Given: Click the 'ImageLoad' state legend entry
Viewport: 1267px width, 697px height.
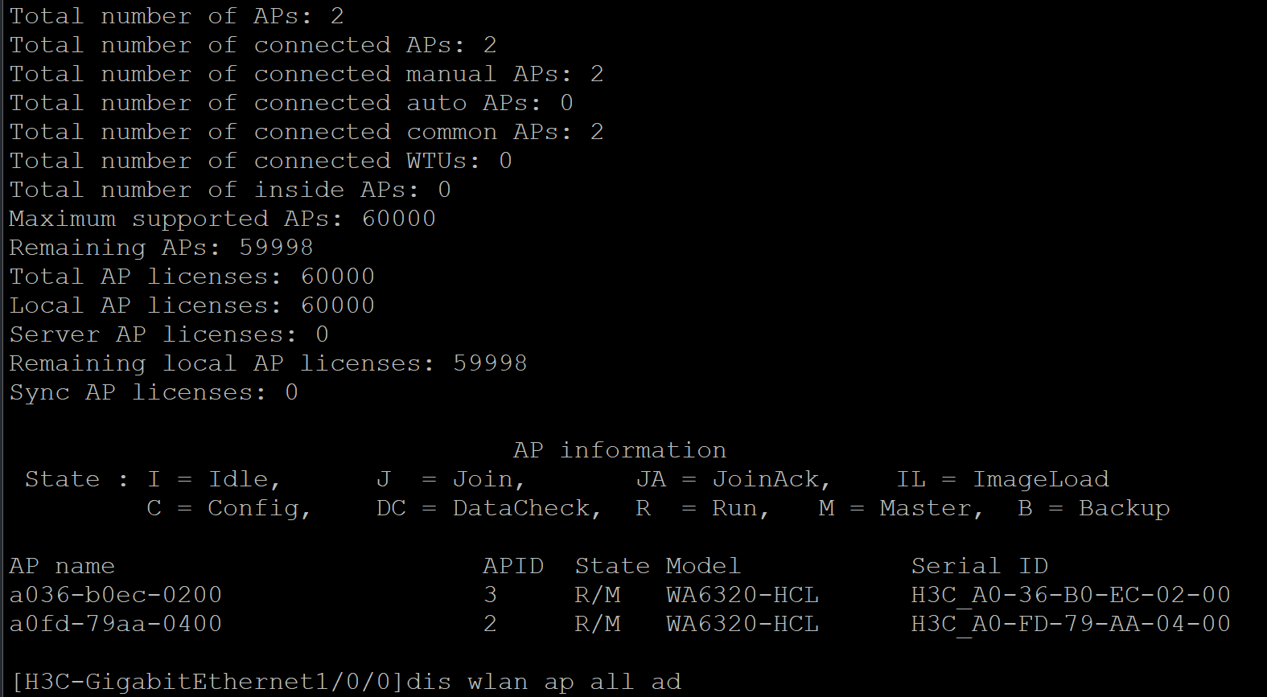Looking at the screenshot, I should pos(1040,479).
